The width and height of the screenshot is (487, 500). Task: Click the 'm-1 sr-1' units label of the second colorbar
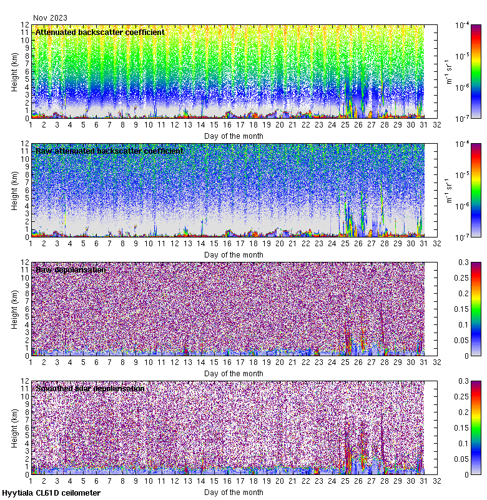coord(449,191)
